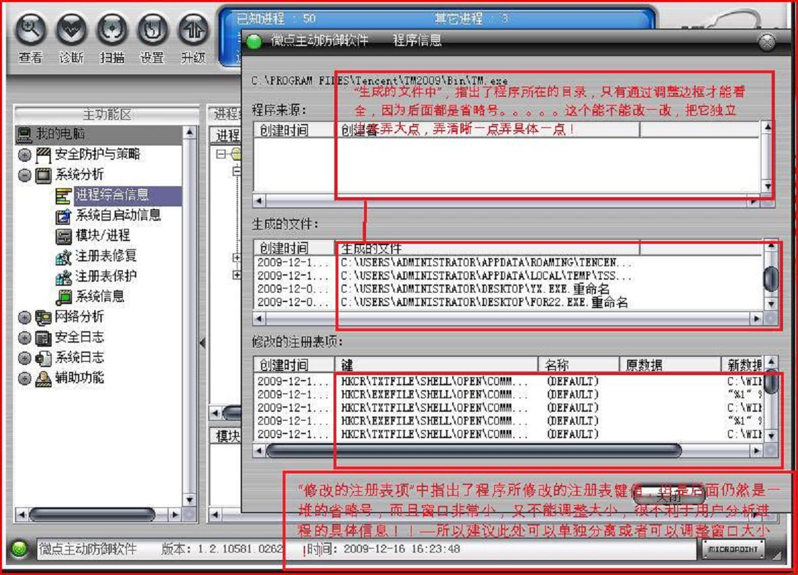Click the 安全日志 log icon
This screenshot has width=798, height=575.
point(44,337)
